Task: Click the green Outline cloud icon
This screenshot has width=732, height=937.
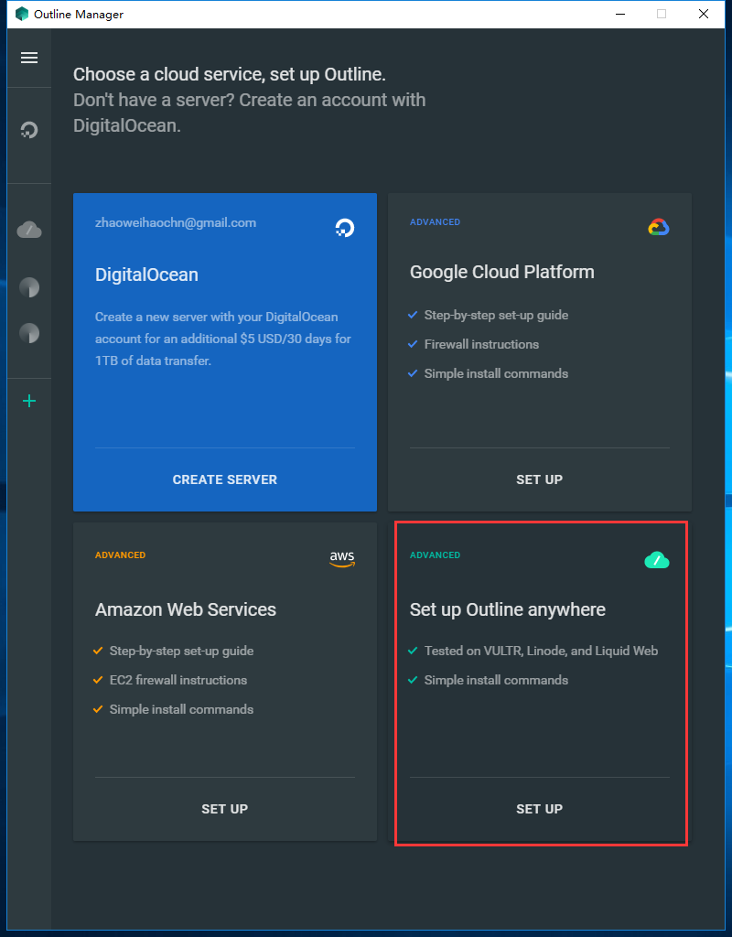Action: (x=657, y=560)
